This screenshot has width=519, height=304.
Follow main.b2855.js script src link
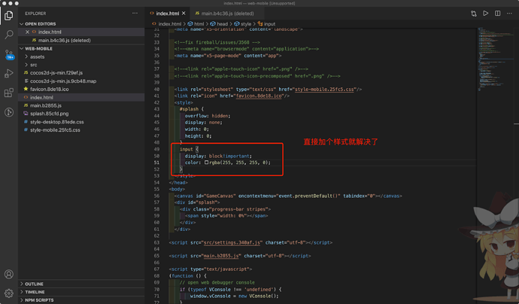click(221, 256)
